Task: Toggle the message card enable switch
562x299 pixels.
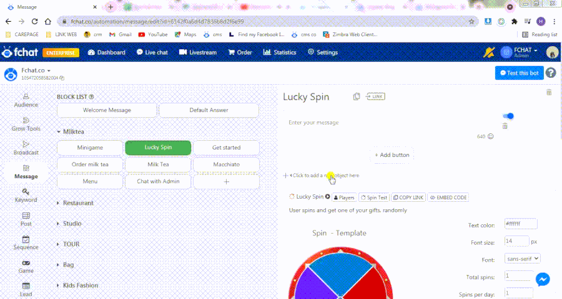Action: (508, 116)
